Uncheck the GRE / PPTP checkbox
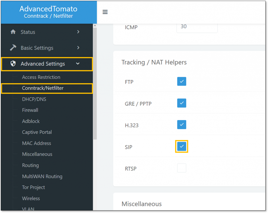268x213 pixels. (182, 103)
